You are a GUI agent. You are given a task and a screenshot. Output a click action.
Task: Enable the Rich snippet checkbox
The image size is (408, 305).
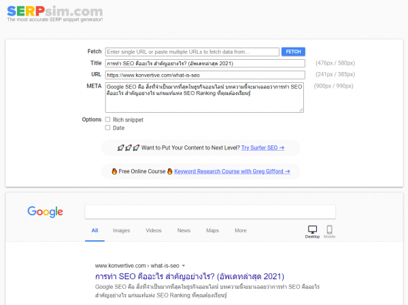(107, 120)
